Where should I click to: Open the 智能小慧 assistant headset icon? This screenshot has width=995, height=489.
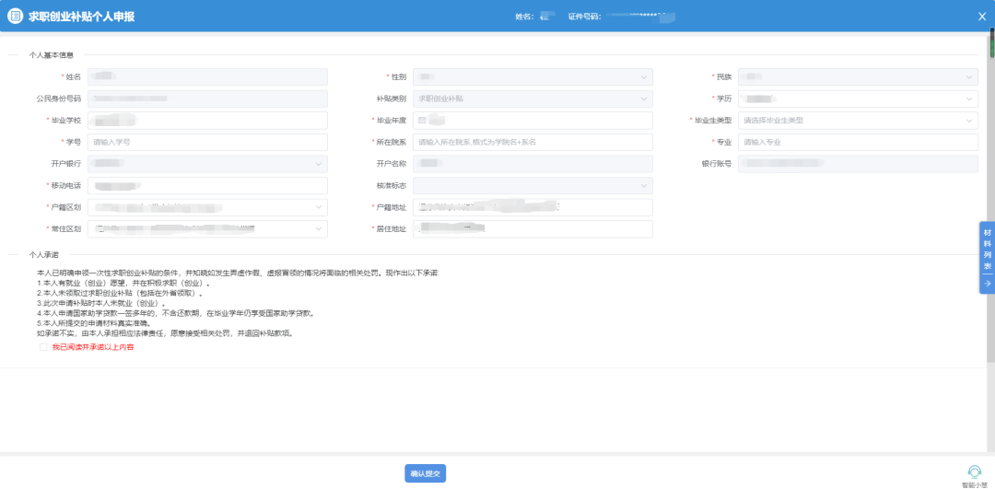(x=974, y=472)
